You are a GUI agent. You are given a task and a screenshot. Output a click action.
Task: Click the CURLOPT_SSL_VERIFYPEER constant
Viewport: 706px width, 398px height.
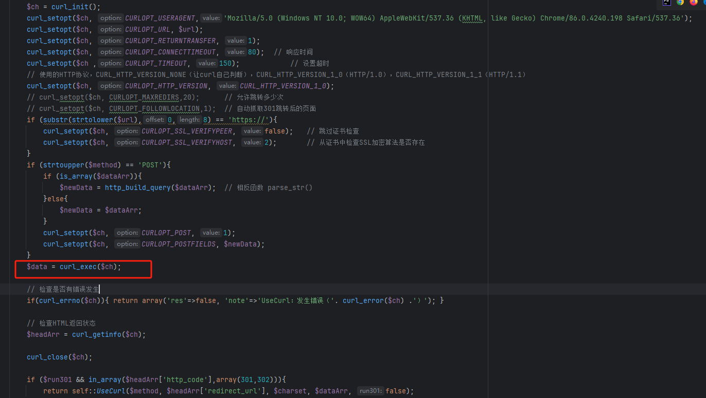tap(187, 131)
